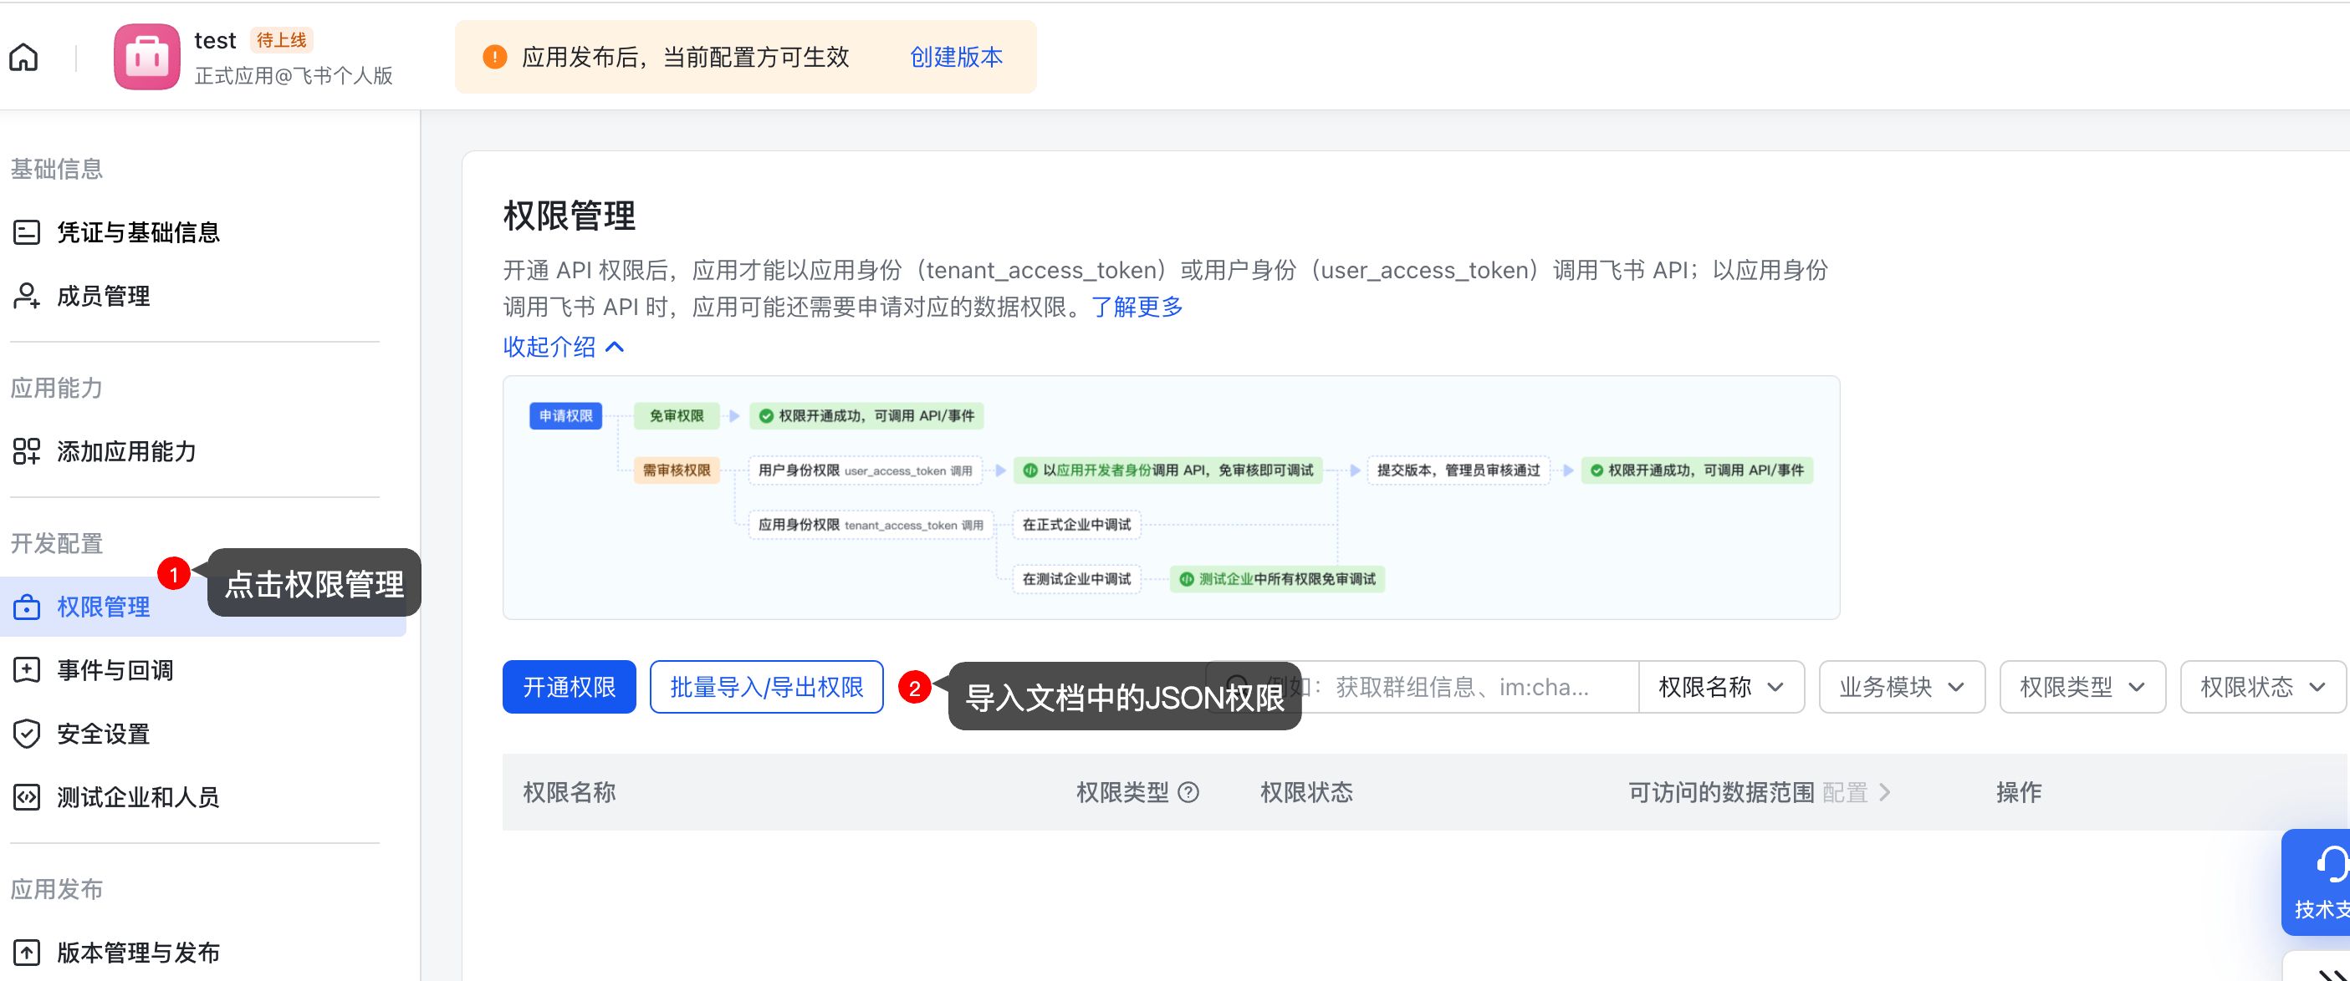Click the 添加应用能力 grid icon
The width and height of the screenshot is (2350, 981).
tap(27, 451)
